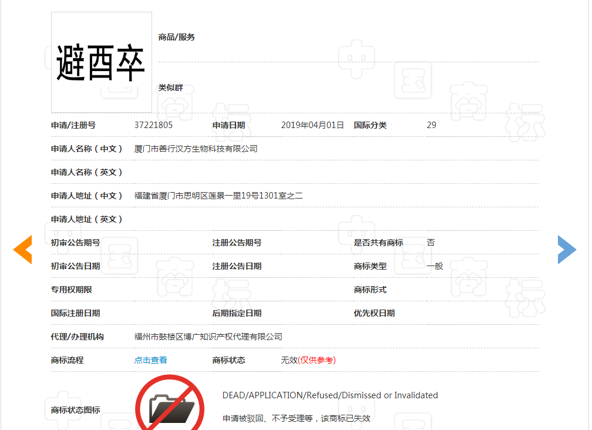Click the 商品/服务 heading
Image resolution: width=592 pixels, height=430 pixels.
click(x=176, y=37)
